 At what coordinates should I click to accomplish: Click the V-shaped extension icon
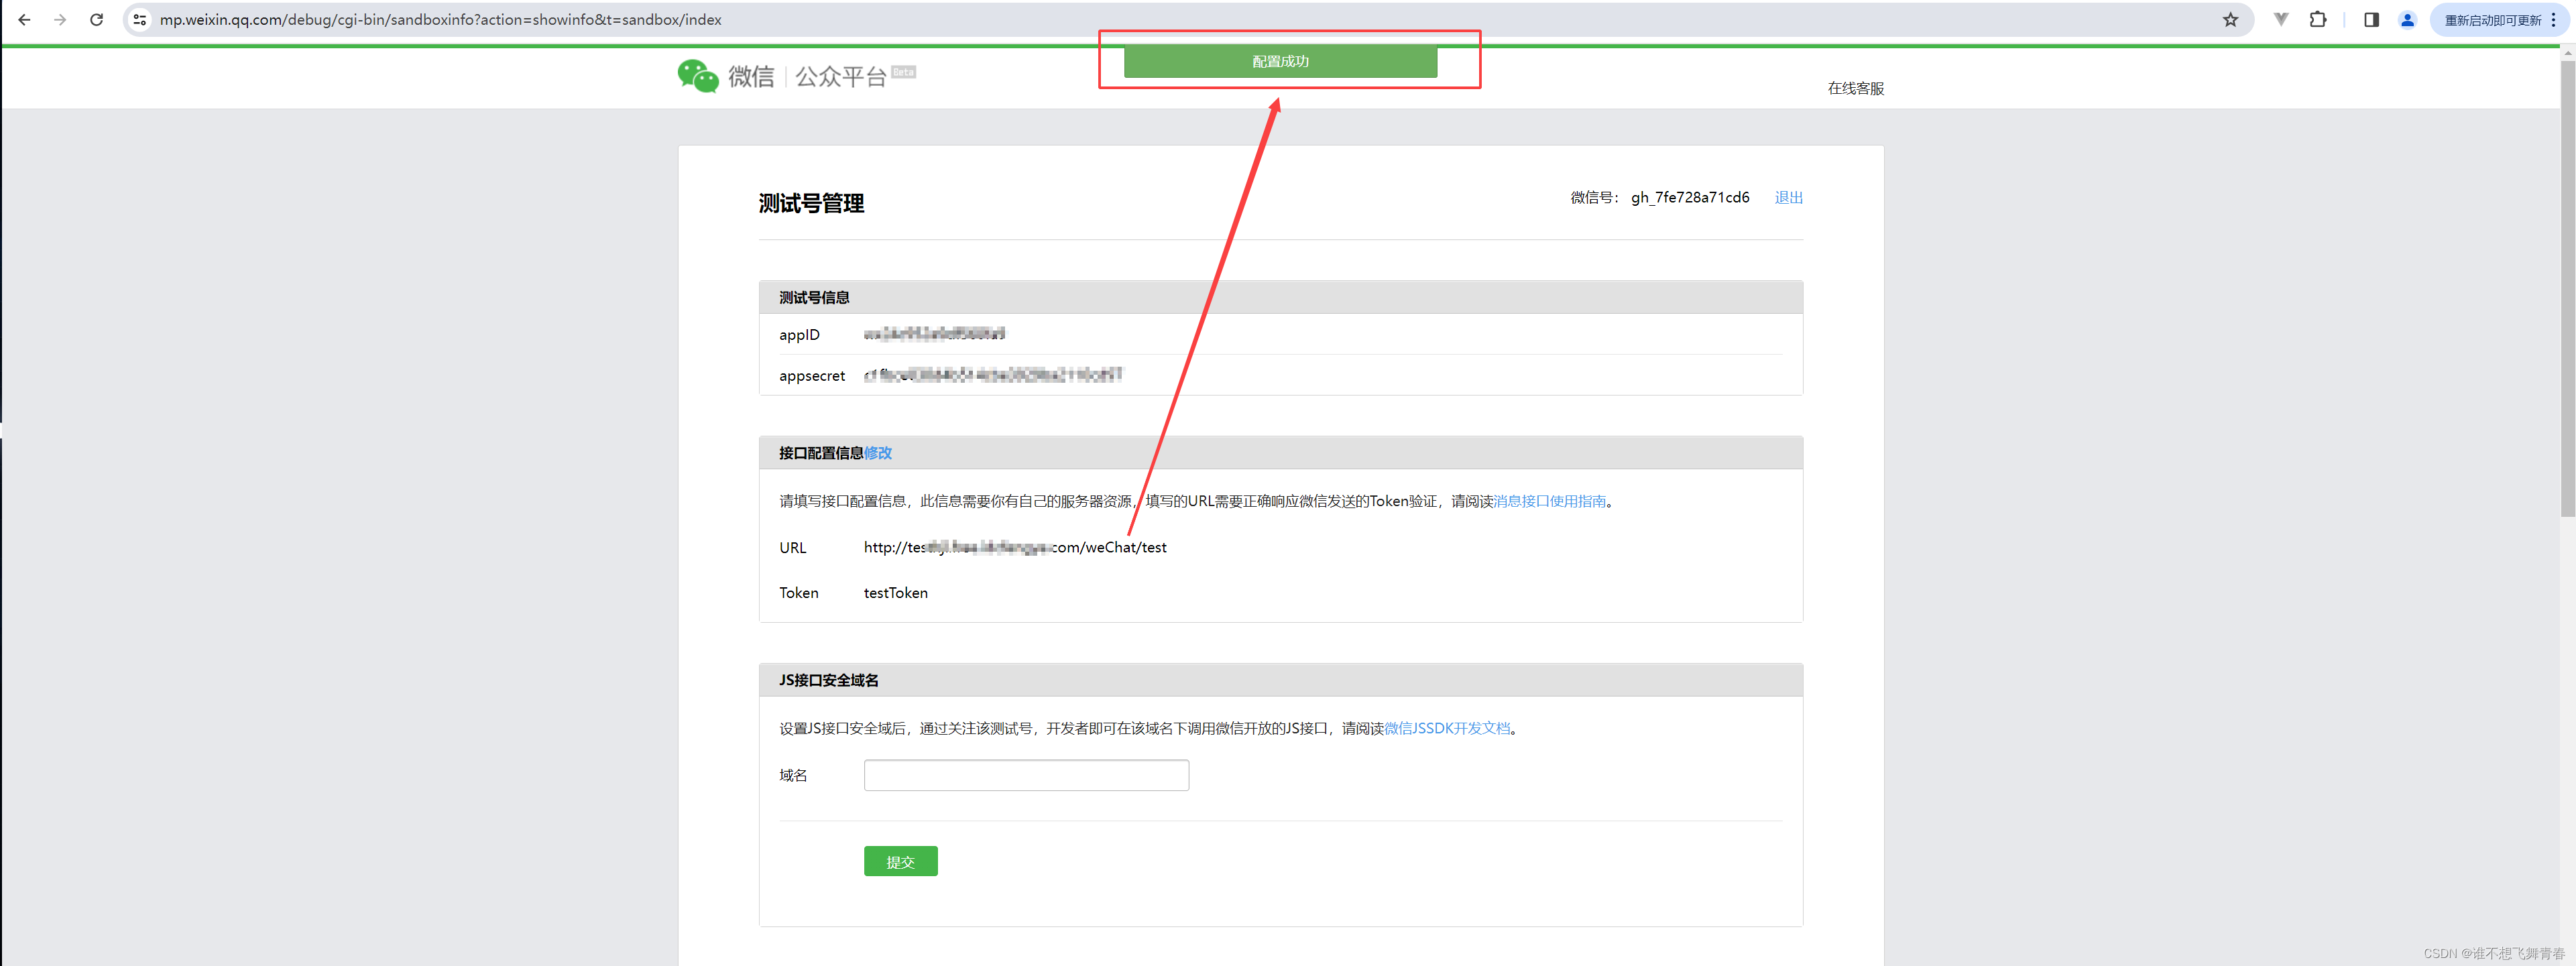click(2281, 20)
